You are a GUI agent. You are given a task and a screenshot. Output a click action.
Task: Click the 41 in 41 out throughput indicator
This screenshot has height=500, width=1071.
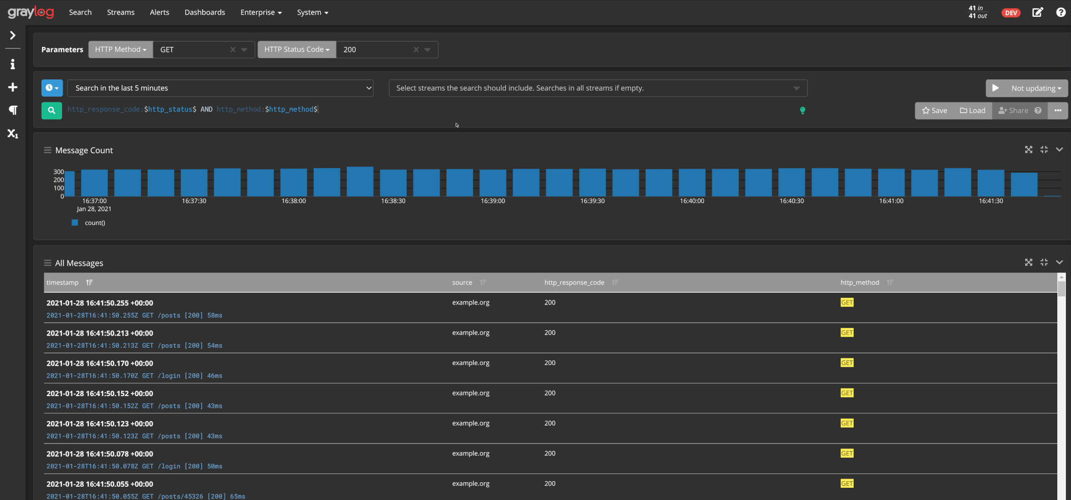click(x=978, y=12)
